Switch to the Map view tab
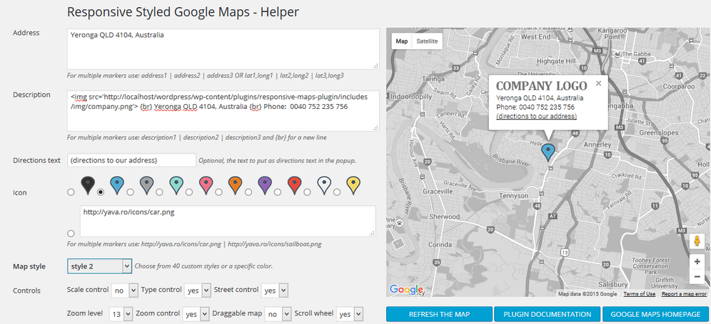This screenshot has height=324, width=711. tap(402, 41)
